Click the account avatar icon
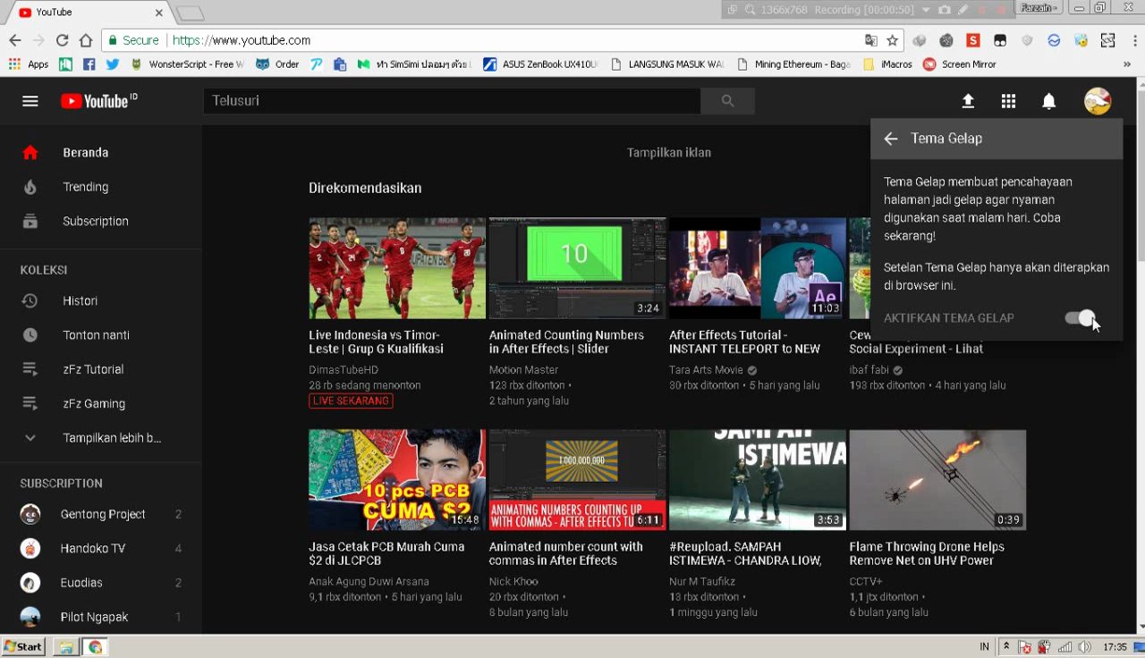The height and width of the screenshot is (658, 1145). (1097, 101)
